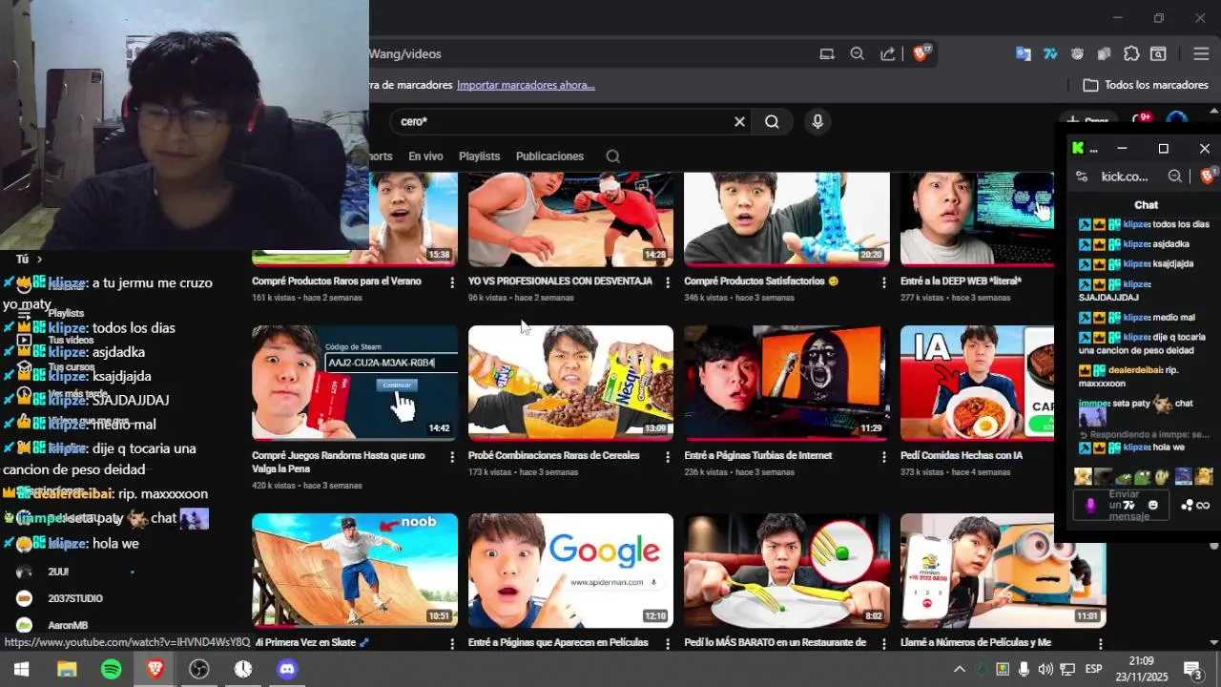1221x687 pixels.
Task: Open the Brave hamburger main menu
Action: coord(1201,54)
